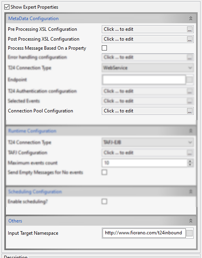
Task: Select the Post Processing XSL Configuration label
Action: (x=44, y=39)
